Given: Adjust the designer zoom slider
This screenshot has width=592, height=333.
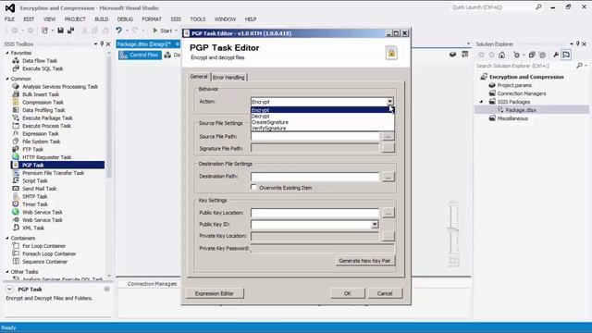Looking at the screenshot, I should tap(452, 229).
